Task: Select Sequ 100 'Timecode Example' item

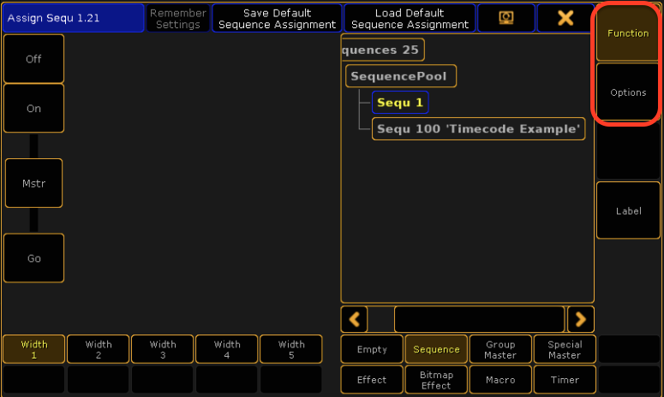Action: coord(479,129)
